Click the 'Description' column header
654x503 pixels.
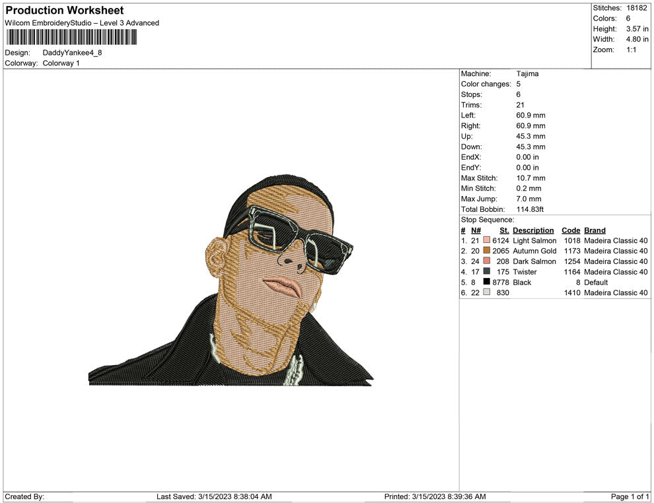point(534,230)
